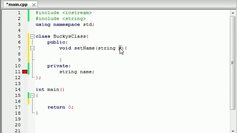Click the 'int main()' declaration
The image size is (237, 133).
coord(50,89)
